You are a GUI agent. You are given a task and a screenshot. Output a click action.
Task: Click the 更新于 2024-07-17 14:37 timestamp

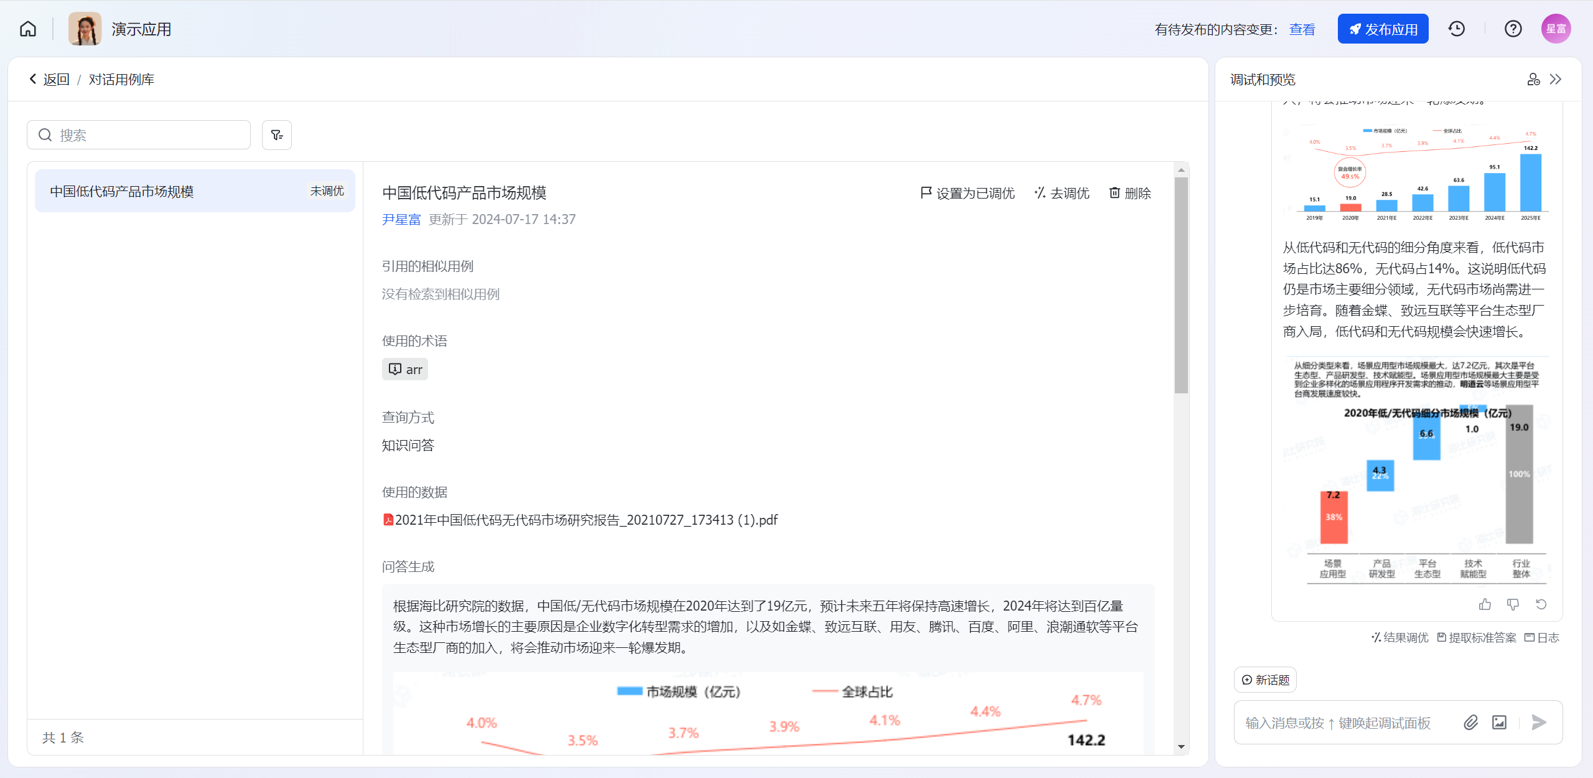(502, 219)
